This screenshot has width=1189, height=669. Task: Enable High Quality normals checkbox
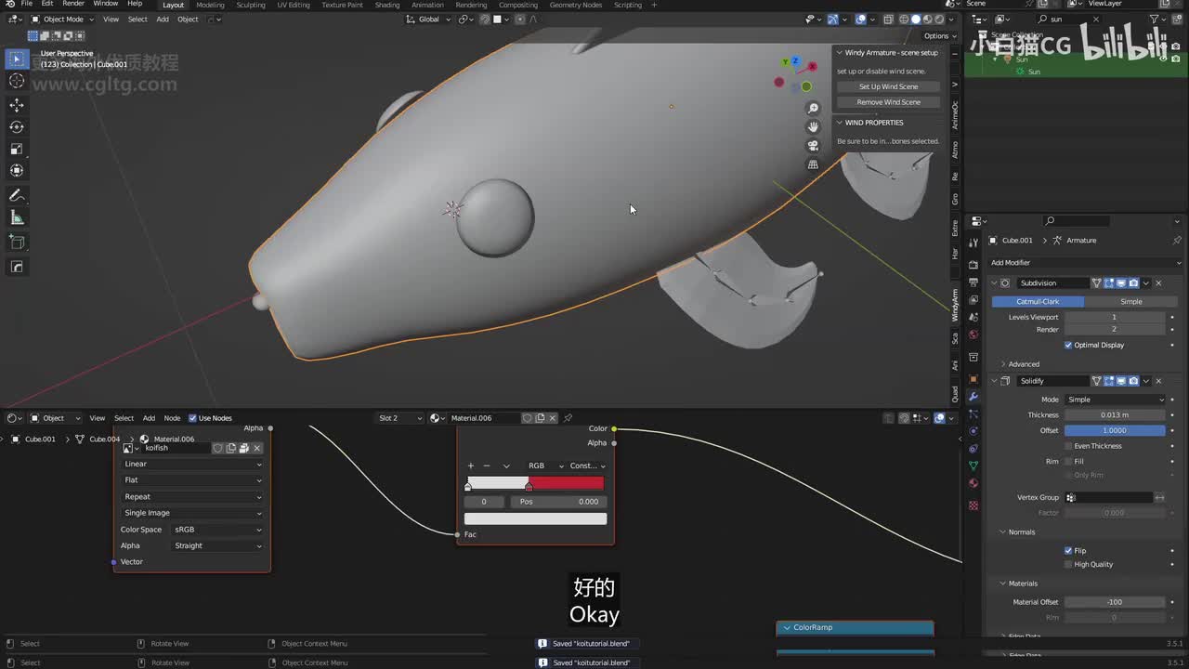click(1068, 564)
